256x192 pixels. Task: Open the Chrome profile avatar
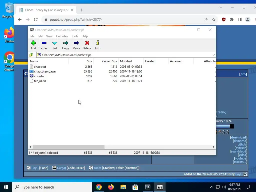point(248,19)
